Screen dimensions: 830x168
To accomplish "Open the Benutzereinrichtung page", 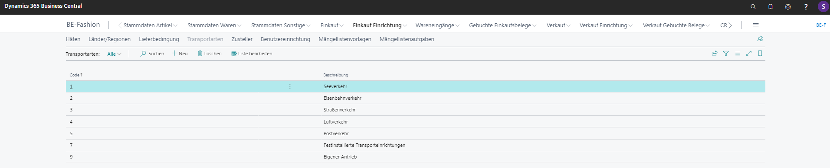I will click(x=285, y=39).
